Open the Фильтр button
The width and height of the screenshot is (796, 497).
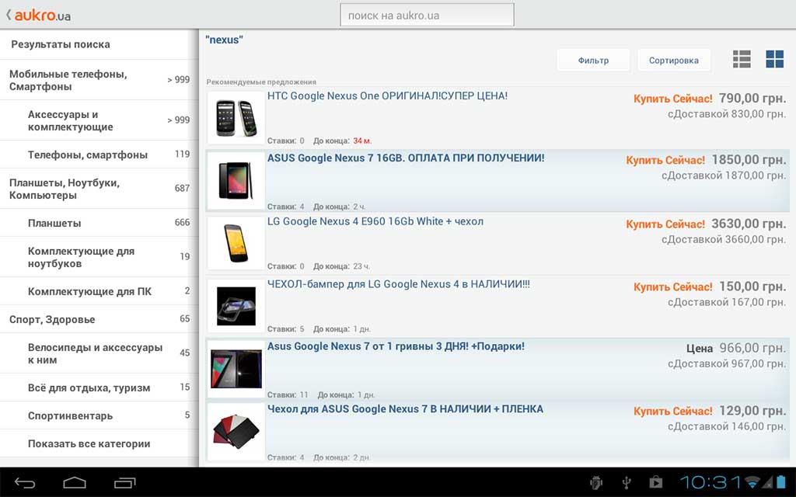(x=593, y=61)
